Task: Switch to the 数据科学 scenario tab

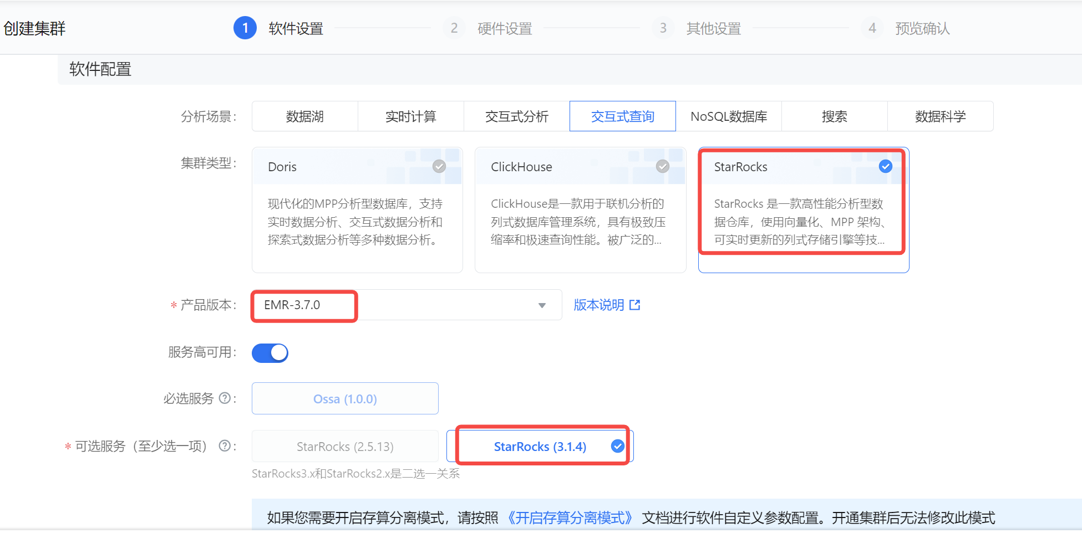Action: 941,116
